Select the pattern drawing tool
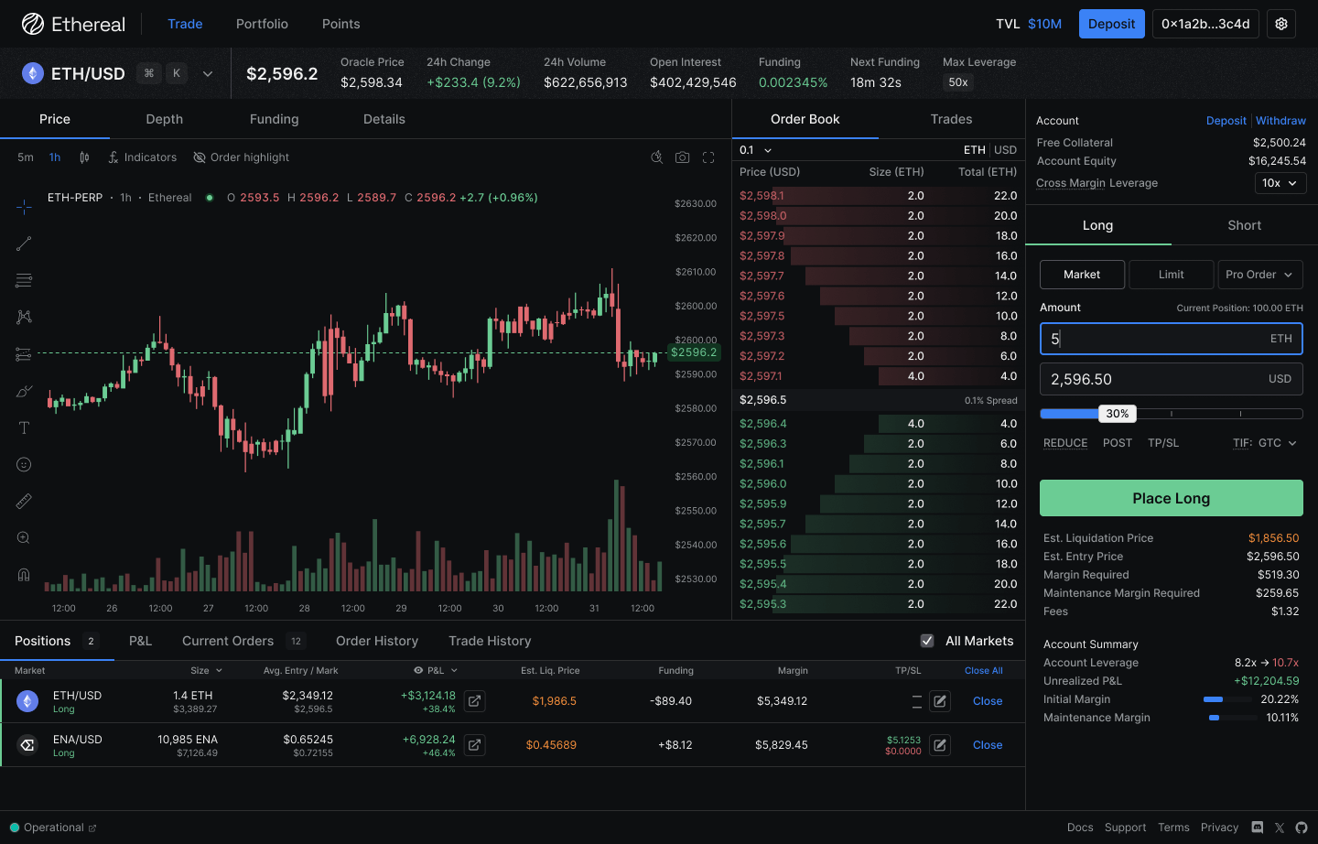The image size is (1318, 844). 24,317
